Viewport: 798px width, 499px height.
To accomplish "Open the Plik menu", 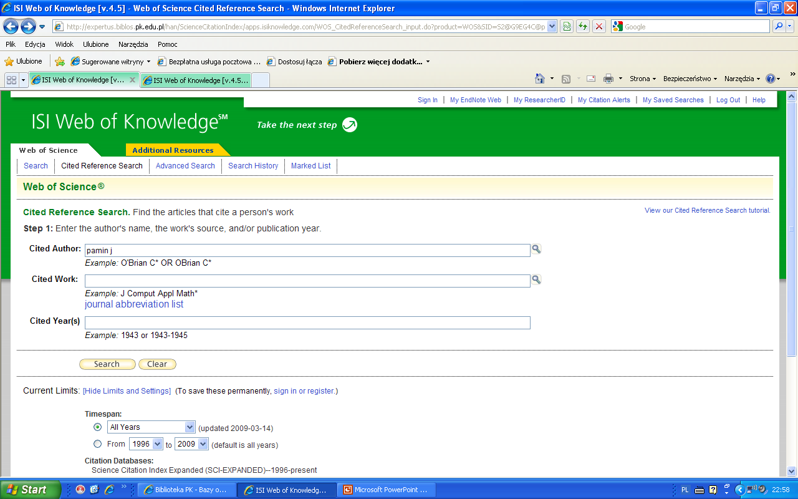I will 11,44.
